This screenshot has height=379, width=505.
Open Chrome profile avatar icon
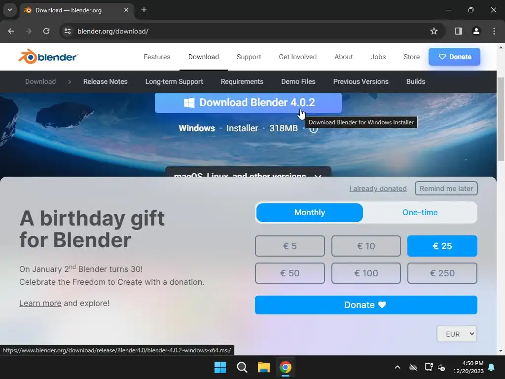(476, 31)
